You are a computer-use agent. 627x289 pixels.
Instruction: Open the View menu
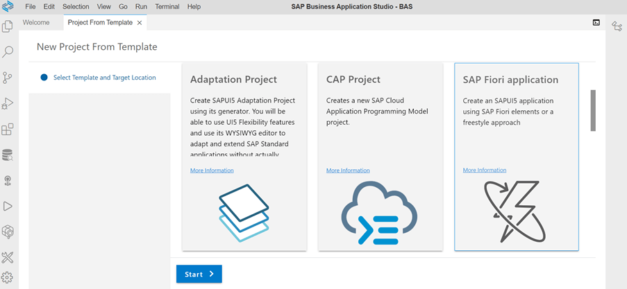[x=104, y=7]
